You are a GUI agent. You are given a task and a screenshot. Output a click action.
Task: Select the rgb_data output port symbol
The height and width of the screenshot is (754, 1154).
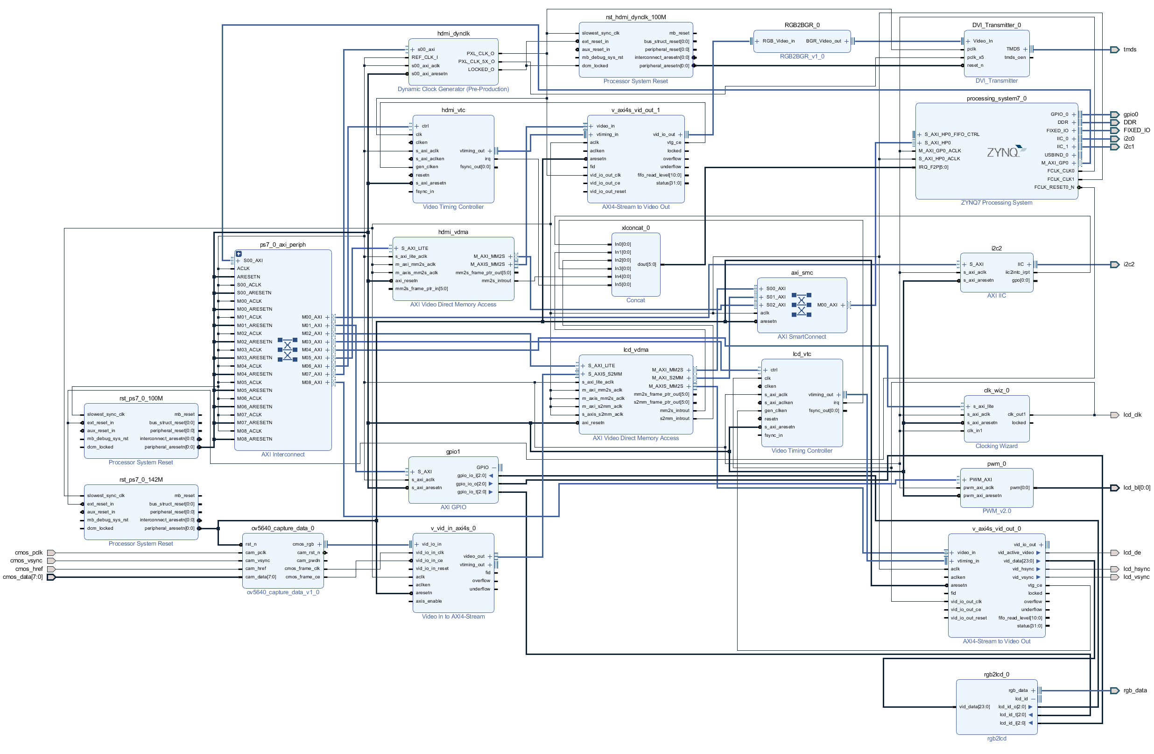point(1115,690)
